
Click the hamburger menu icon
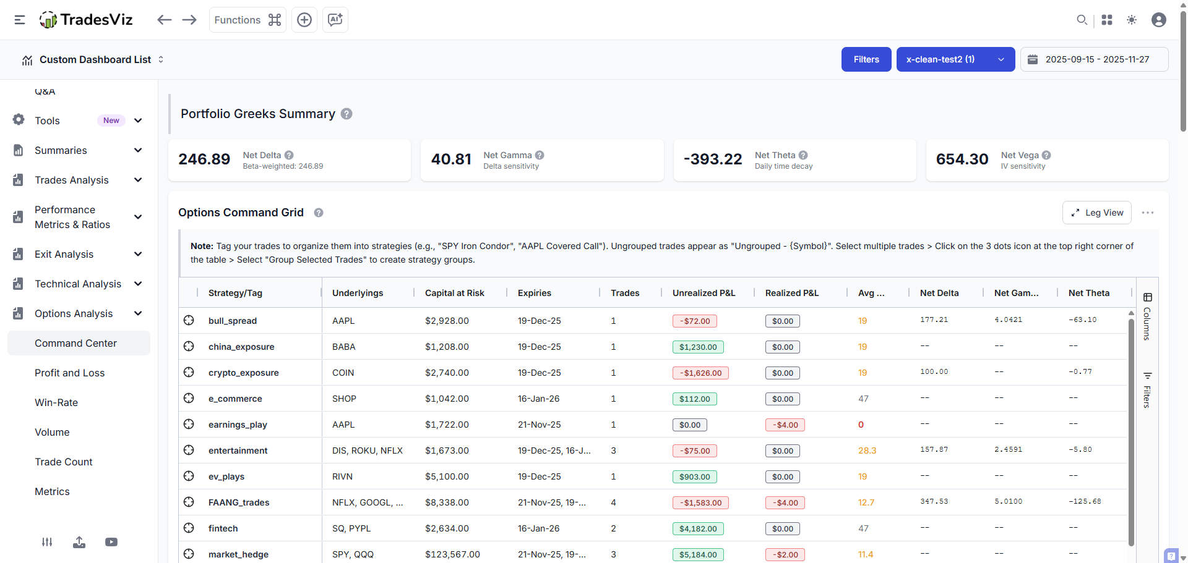coord(20,20)
